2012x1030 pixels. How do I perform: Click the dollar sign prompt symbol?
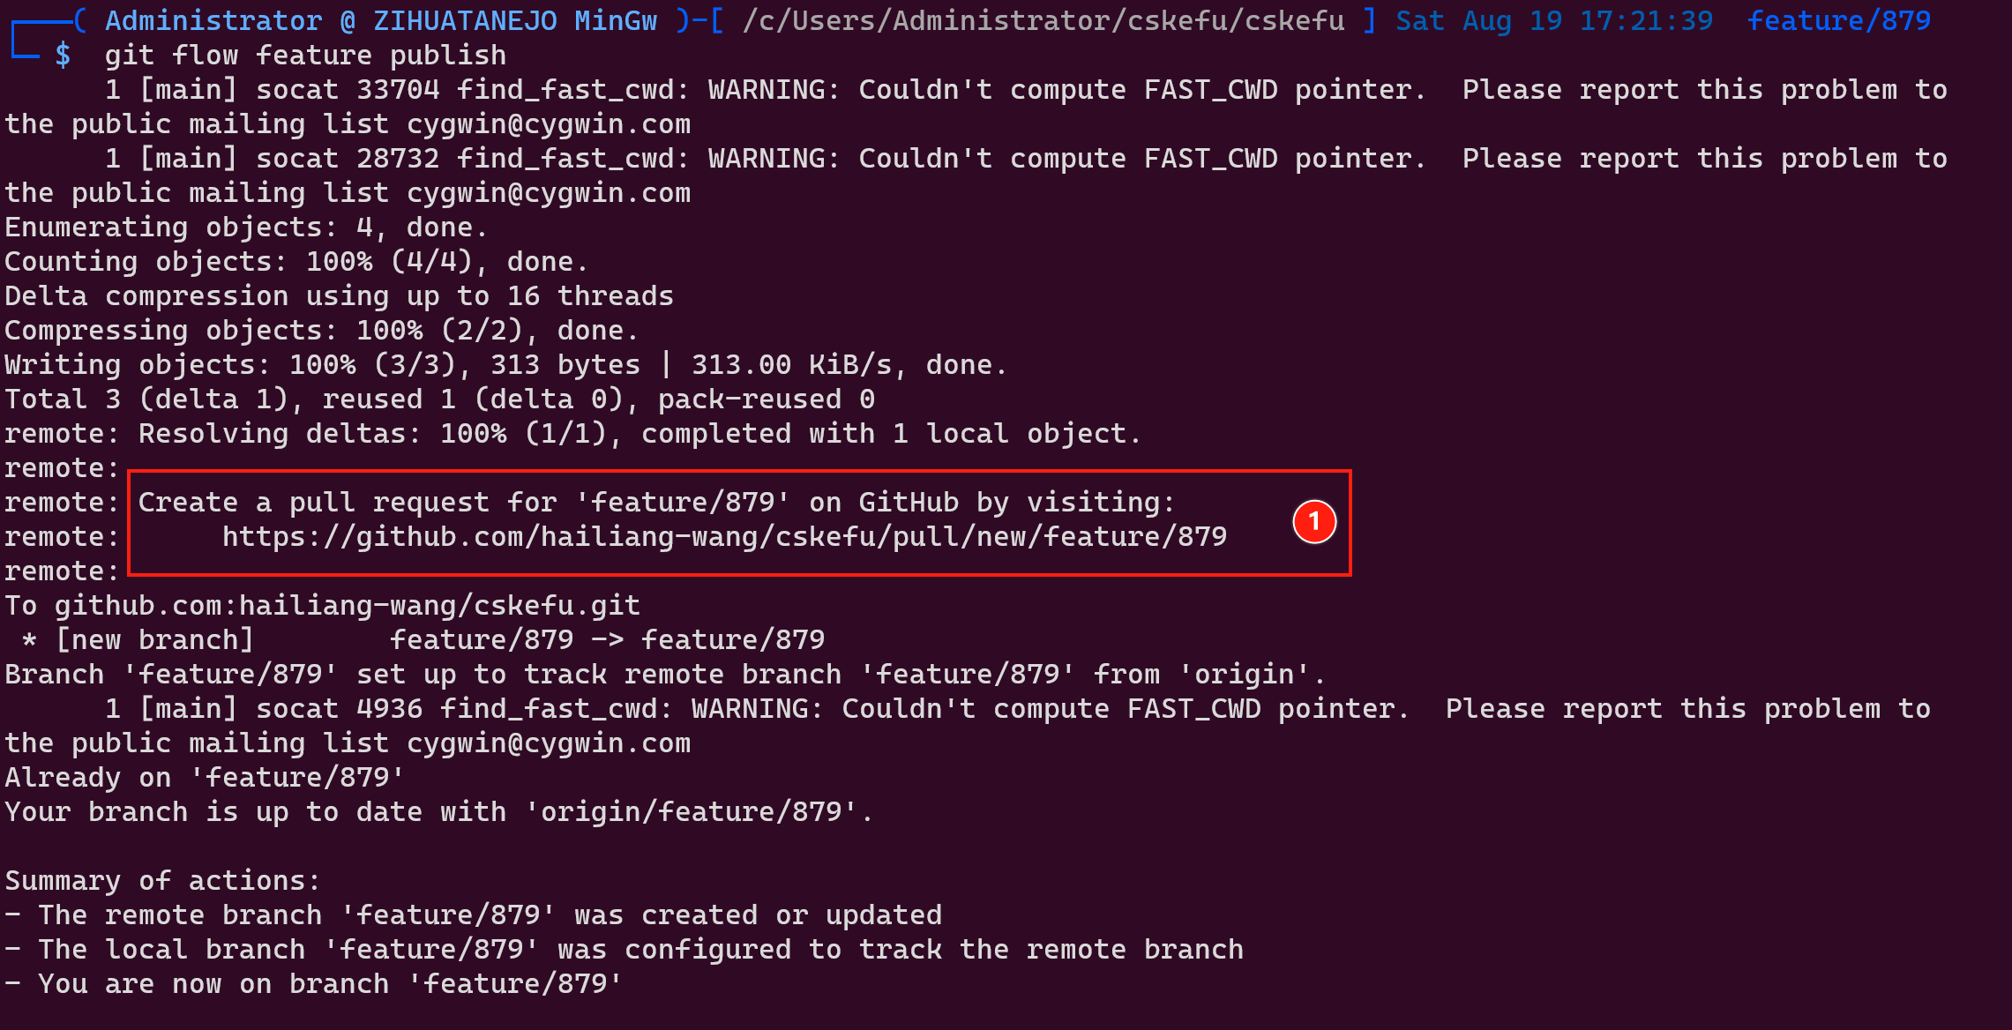tap(63, 56)
